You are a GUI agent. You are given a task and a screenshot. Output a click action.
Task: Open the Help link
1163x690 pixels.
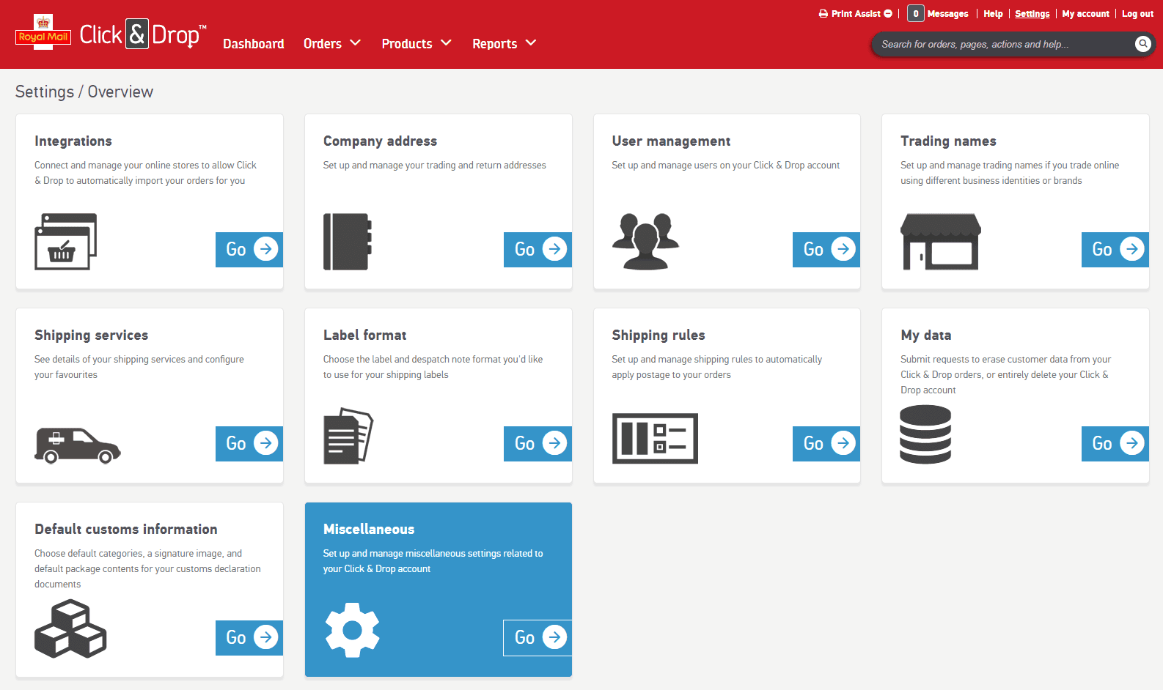pyautogui.click(x=993, y=14)
